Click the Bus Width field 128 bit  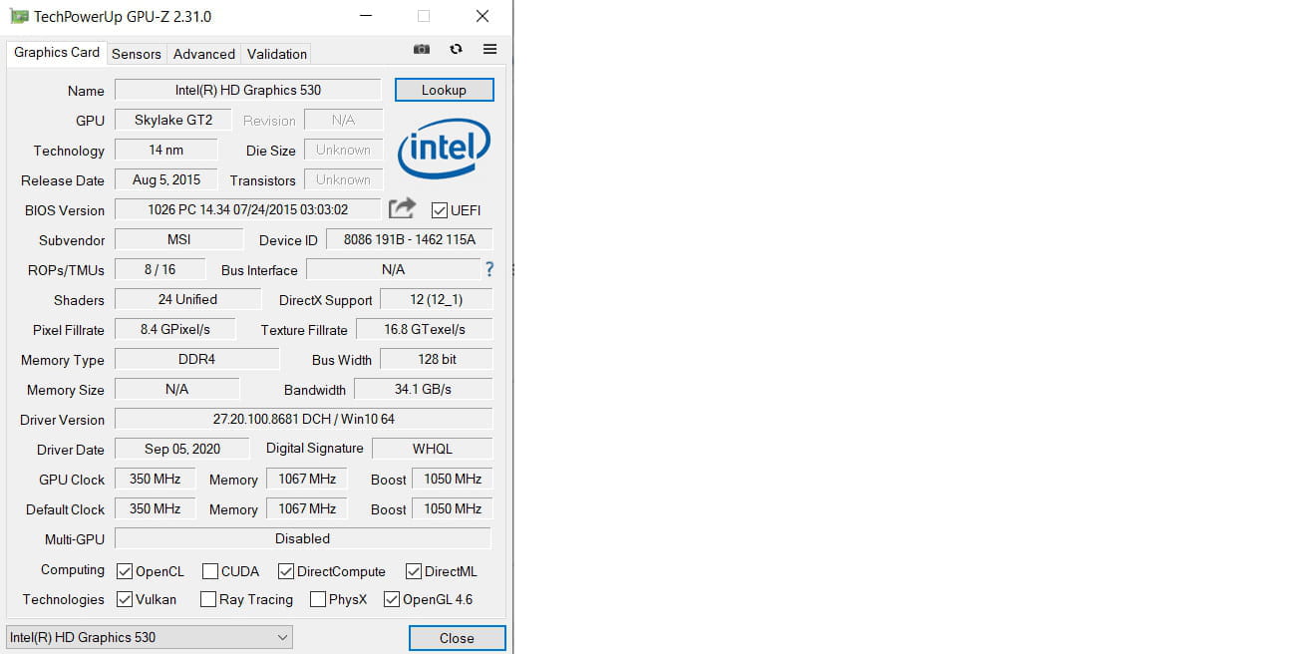(x=437, y=359)
